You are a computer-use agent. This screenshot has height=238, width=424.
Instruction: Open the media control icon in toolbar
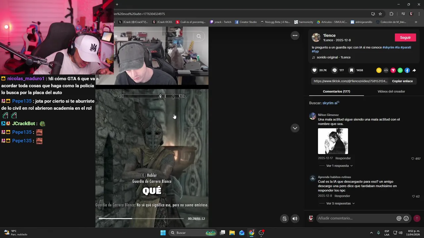coord(403,14)
